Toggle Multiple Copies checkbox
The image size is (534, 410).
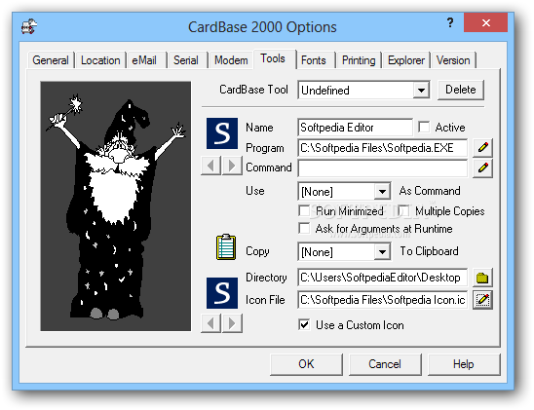(x=403, y=211)
